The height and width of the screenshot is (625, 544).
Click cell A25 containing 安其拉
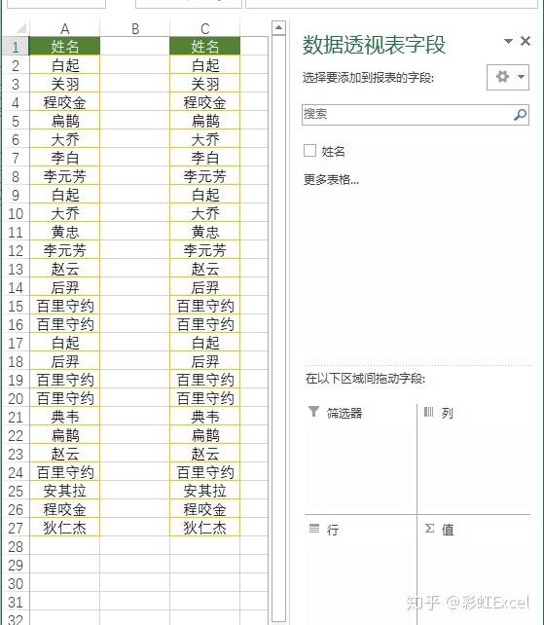click(x=64, y=491)
